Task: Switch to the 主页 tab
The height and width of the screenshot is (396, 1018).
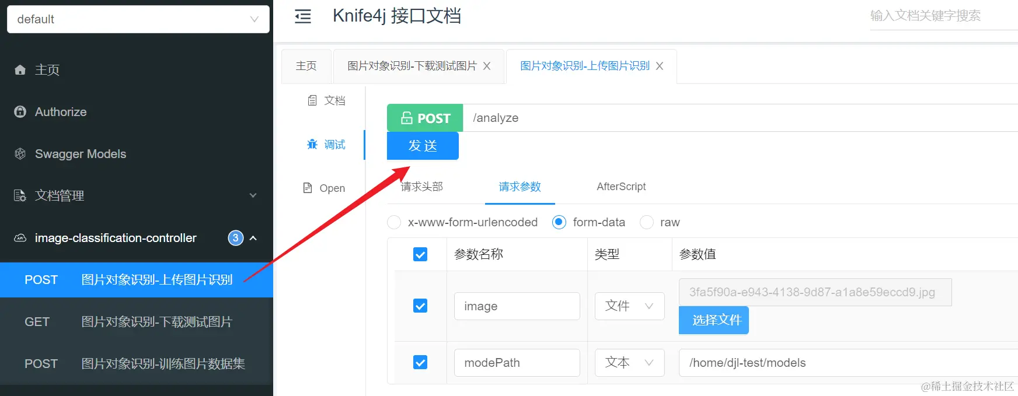Action: (x=306, y=66)
